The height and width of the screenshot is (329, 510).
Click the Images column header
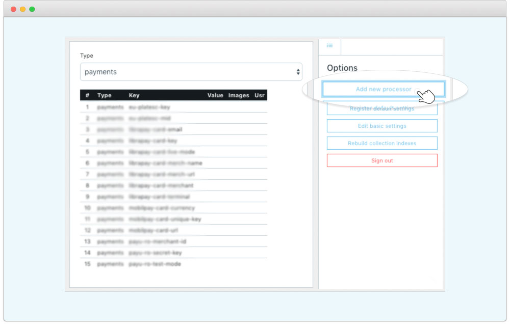pos(238,95)
